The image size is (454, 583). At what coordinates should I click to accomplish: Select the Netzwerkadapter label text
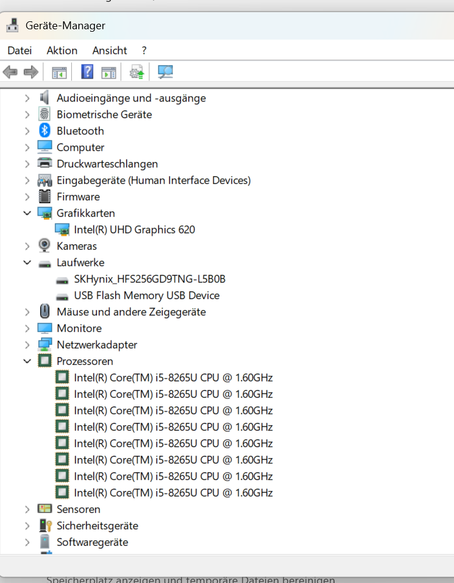[97, 345]
